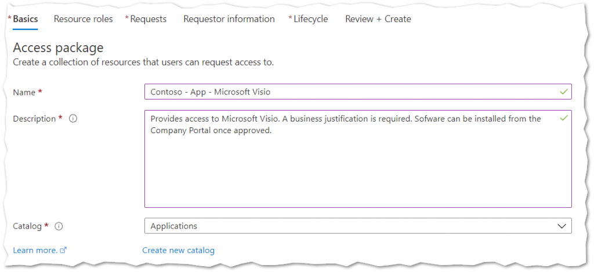The height and width of the screenshot is (272, 594).
Task: Click the green checkmark in Description box
Action: point(564,118)
